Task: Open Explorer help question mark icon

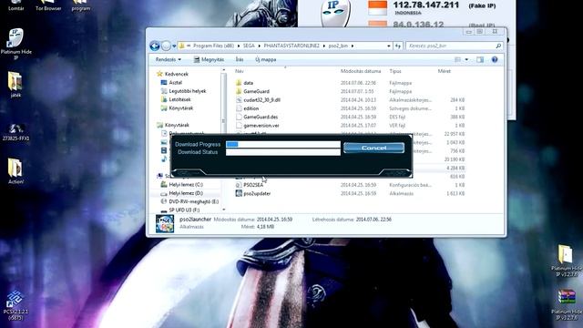Action: pyautogui.click(x=495, y=59)
